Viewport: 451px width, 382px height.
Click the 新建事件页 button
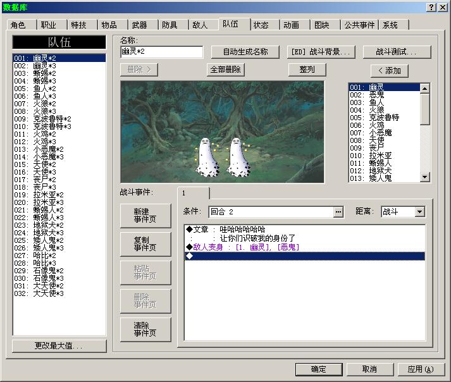145,216
